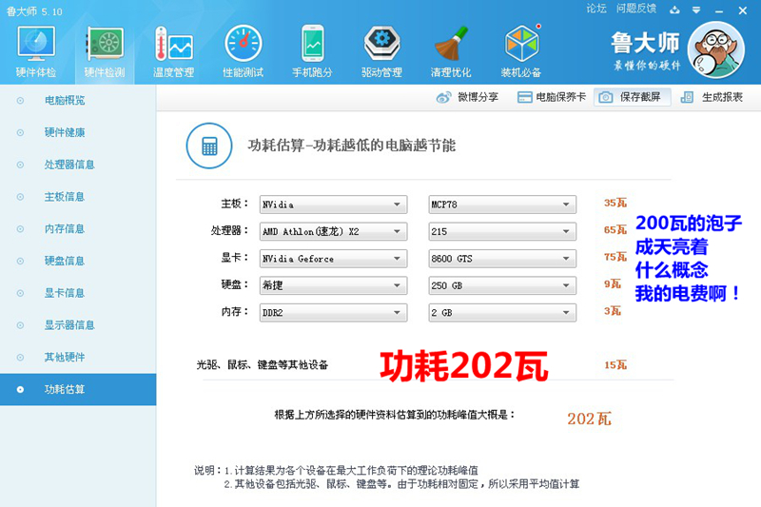
Task: Select 硬件检测 hardware detection icon
Action: (105, 44)
